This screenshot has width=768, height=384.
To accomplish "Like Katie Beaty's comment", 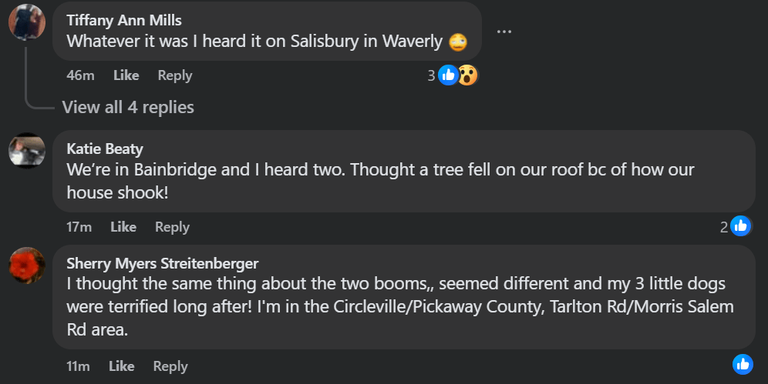I will pyautogui.click(x=123, y=227).
